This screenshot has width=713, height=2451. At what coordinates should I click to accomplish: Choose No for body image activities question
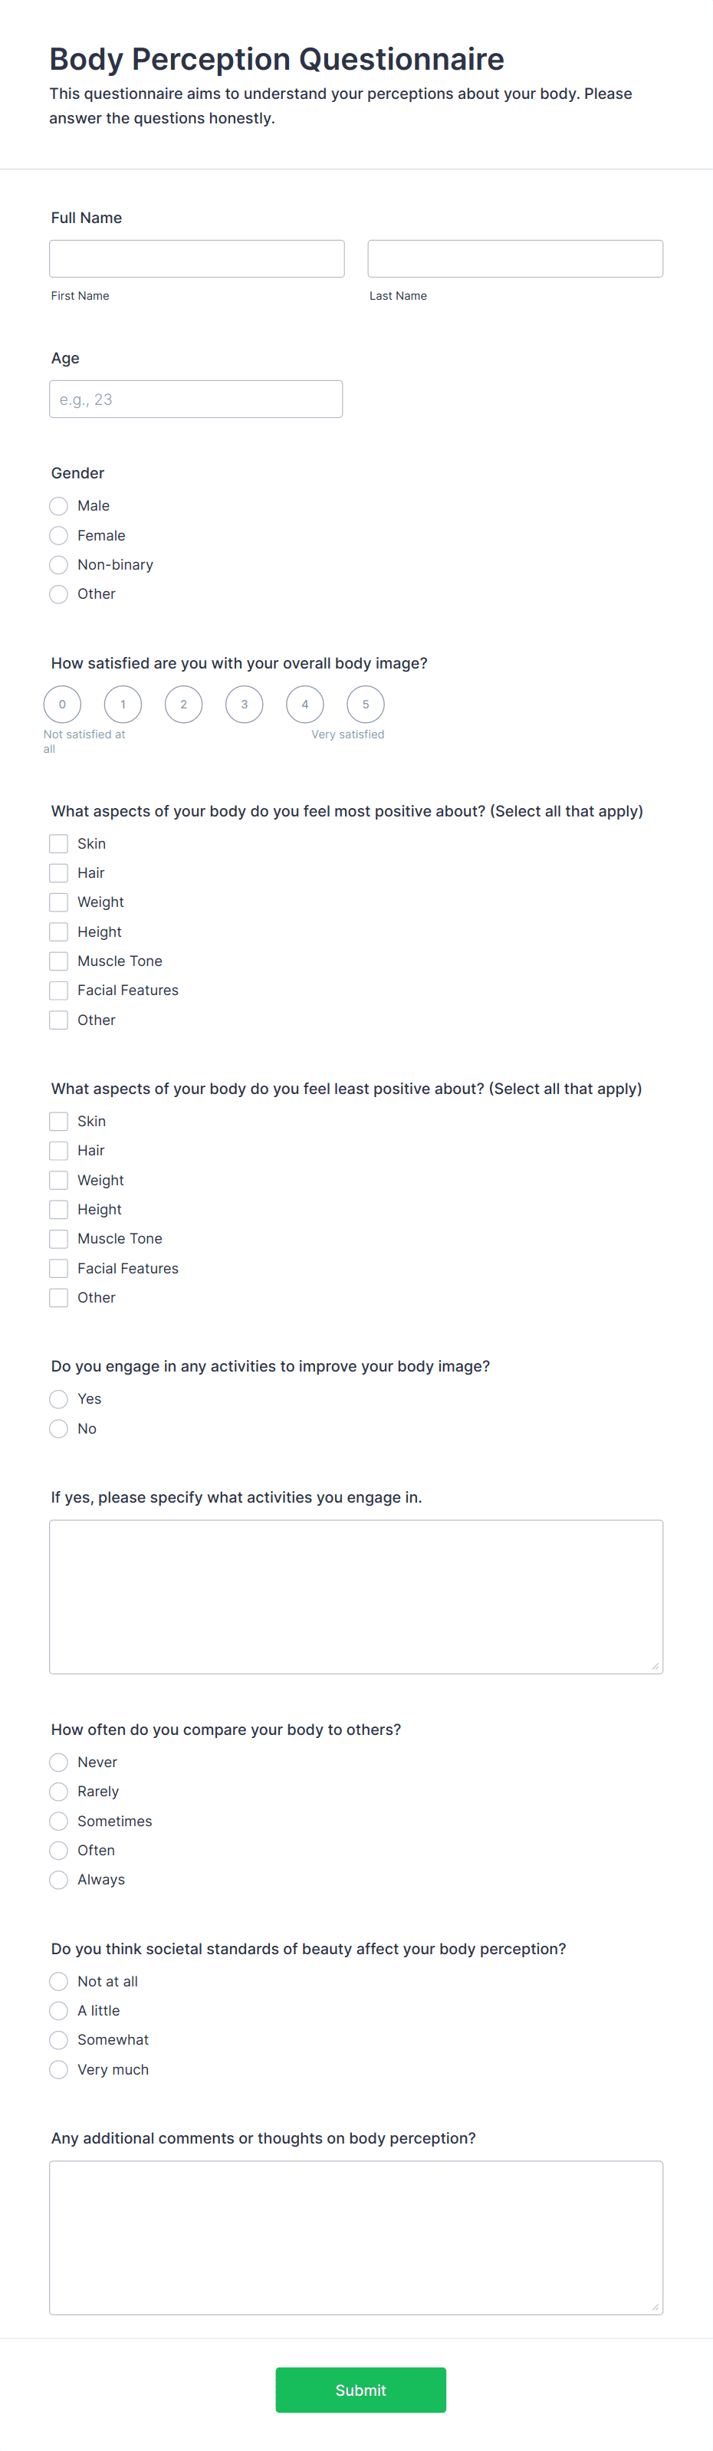58,1428
